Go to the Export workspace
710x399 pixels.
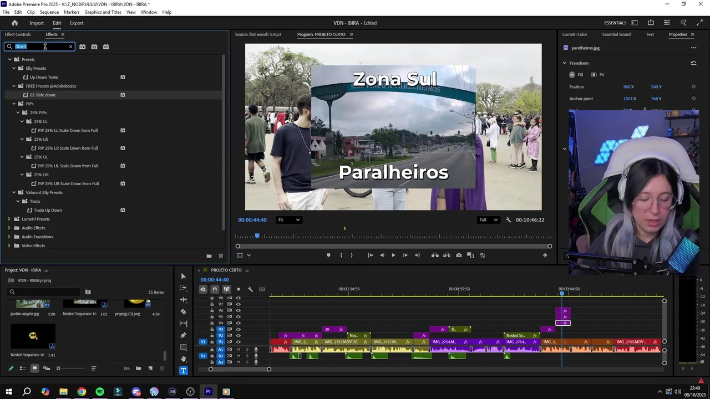77,23
